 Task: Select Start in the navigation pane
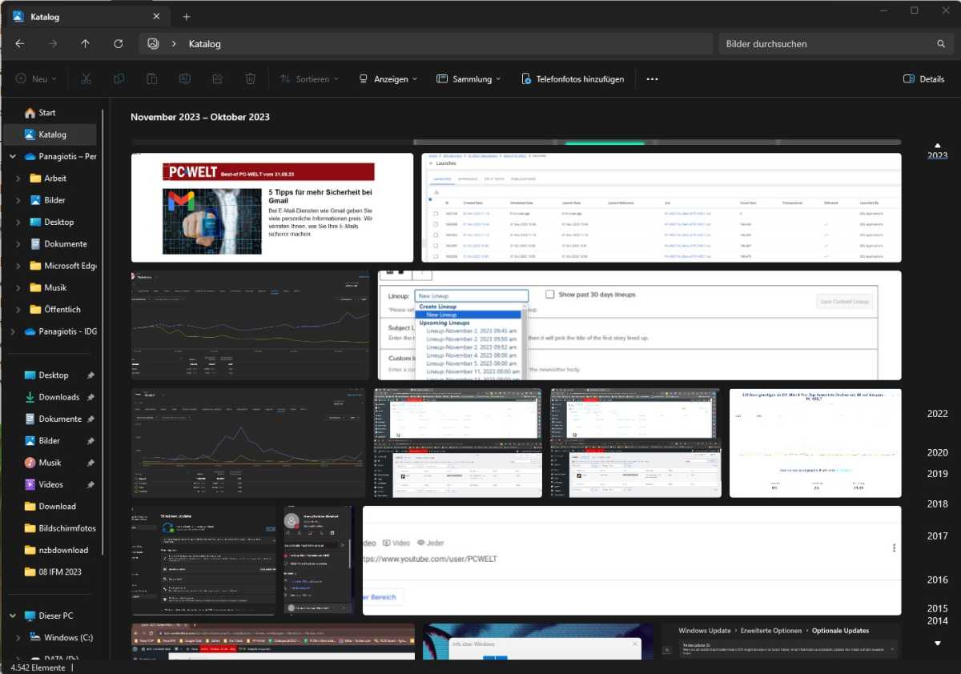(x=47, y=113)
